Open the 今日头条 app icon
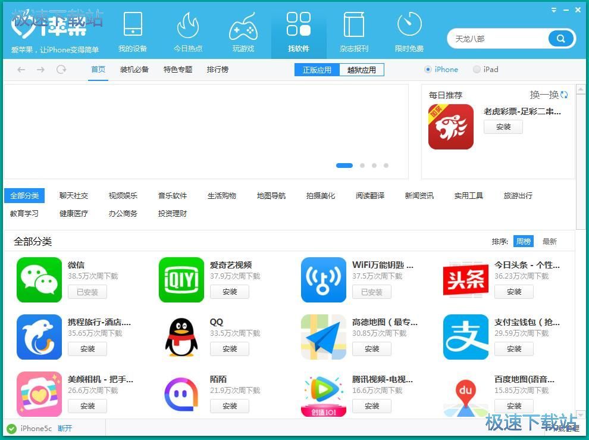This screenshot has width=589, height=440. pos(466,280)
